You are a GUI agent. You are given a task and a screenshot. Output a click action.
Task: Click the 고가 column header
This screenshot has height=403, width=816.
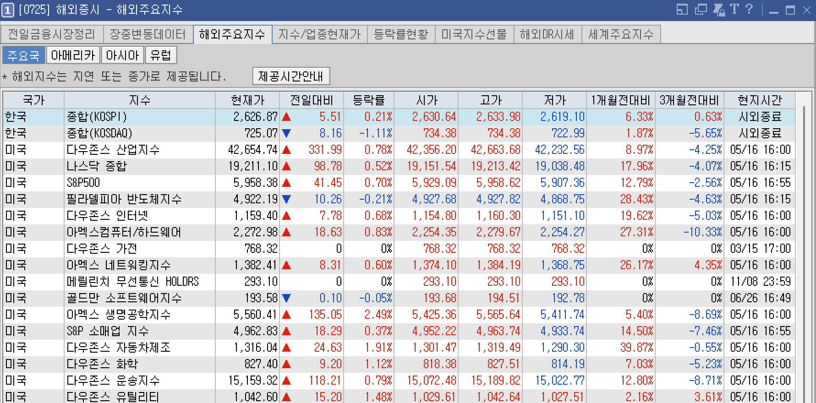pos(490,100)
